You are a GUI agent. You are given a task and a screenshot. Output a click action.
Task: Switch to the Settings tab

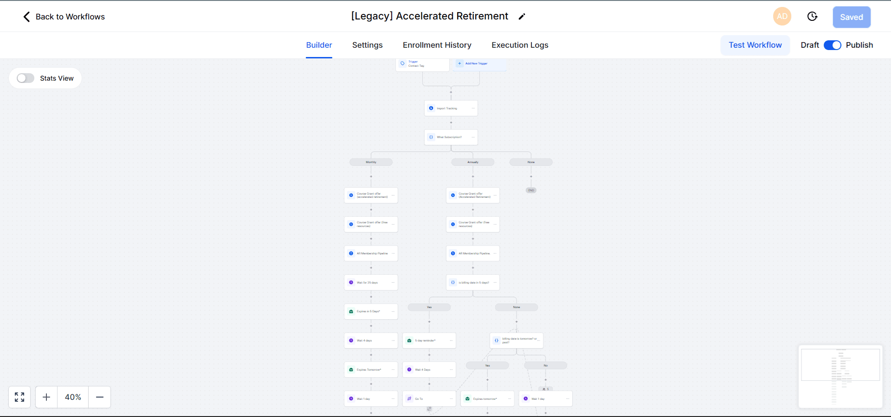[367, 45]
